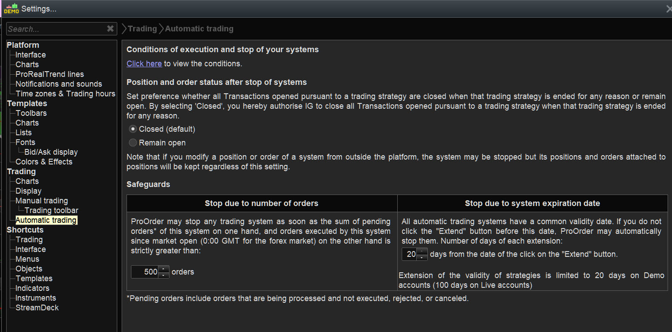
Task: Decrease extension days with down arrow
Action: coord(422,257)
